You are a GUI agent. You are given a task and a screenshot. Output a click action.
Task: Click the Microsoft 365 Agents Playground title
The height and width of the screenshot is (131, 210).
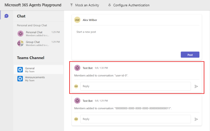click(x=33, y=5)
